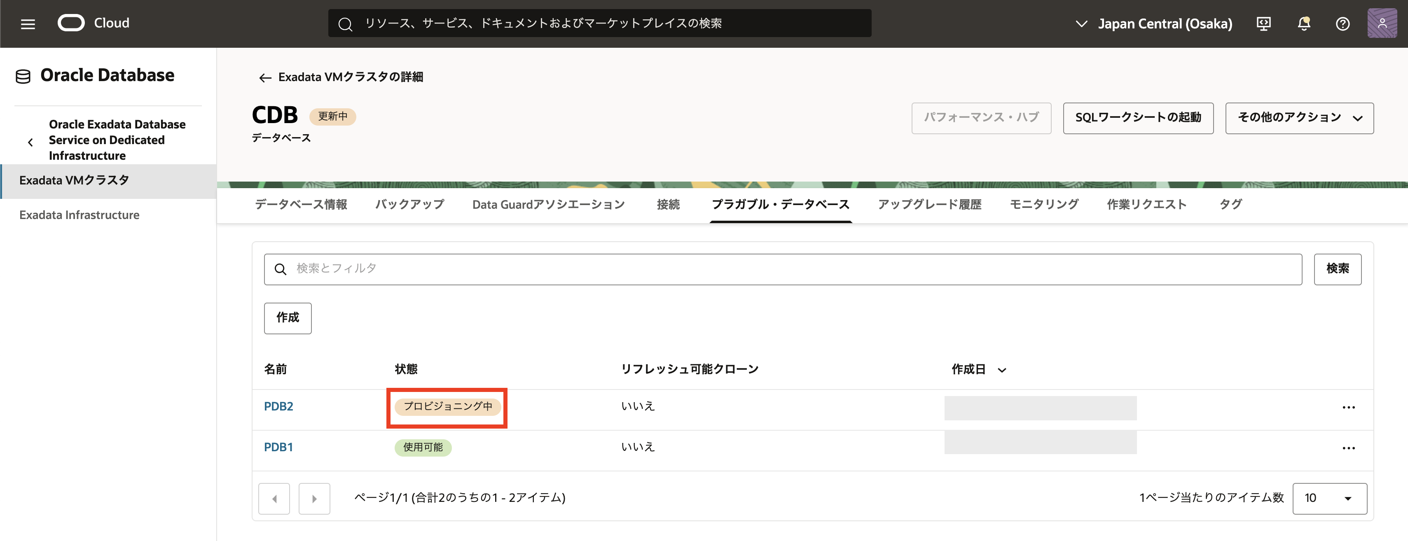Switch to the バックアップ tab

[409, 204]
